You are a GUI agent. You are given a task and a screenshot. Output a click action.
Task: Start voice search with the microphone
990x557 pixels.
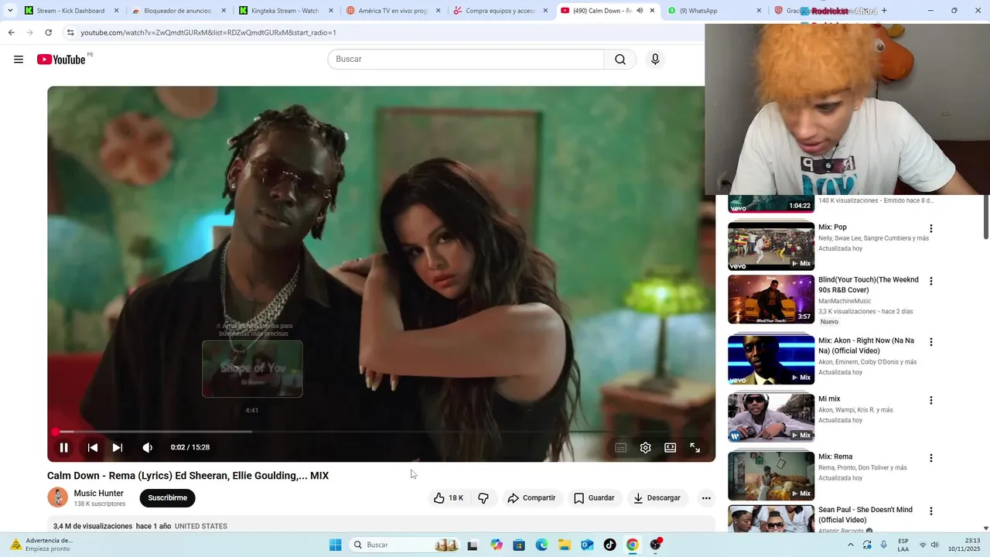coord(655,60)
